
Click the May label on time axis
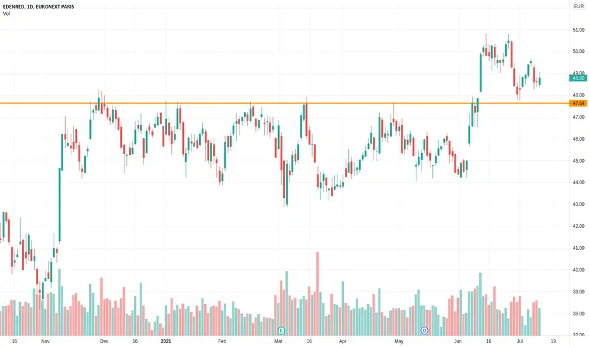399,341
